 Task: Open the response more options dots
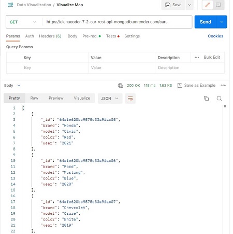223,86
